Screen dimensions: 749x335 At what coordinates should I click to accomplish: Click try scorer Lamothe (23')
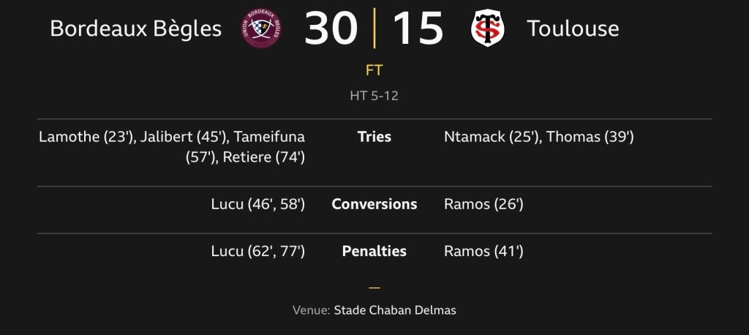pyautogui.click(x=86, y=137)
